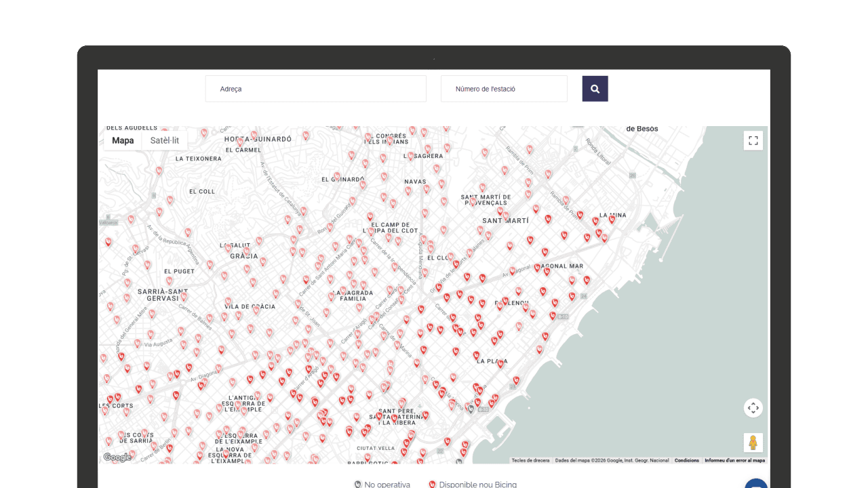Click the pin covering the El Guinardó label

pyautogui.click(x=337, y=177)
